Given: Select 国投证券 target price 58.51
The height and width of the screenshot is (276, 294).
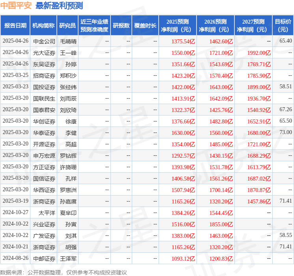Looking at the screenshot, I should pos(286,87).
